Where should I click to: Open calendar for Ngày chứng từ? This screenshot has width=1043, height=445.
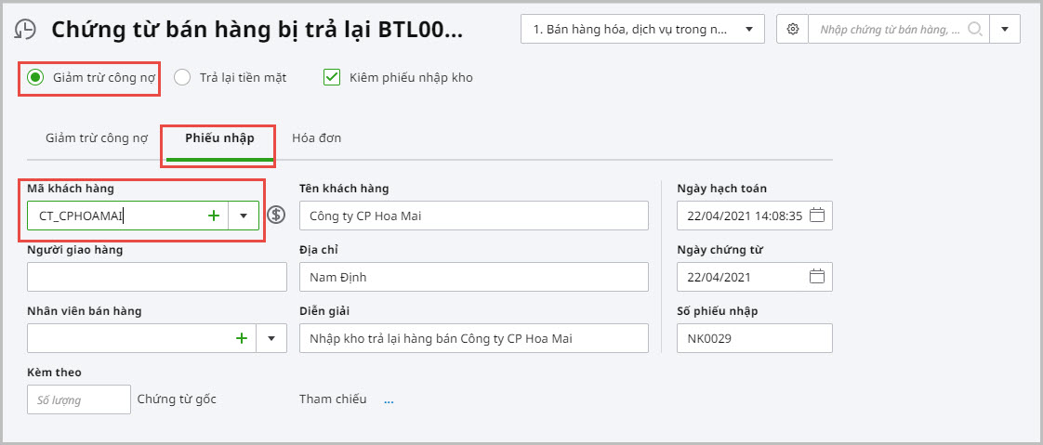click(817, 277)
